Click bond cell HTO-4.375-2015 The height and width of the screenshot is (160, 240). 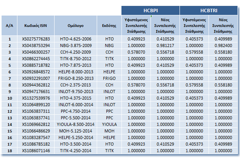tap(76, 98)
